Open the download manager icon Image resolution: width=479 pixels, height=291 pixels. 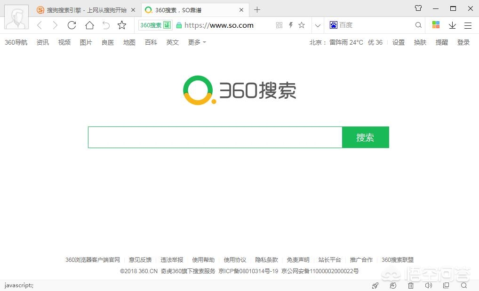pyautogui.click(x=452, y=25)
